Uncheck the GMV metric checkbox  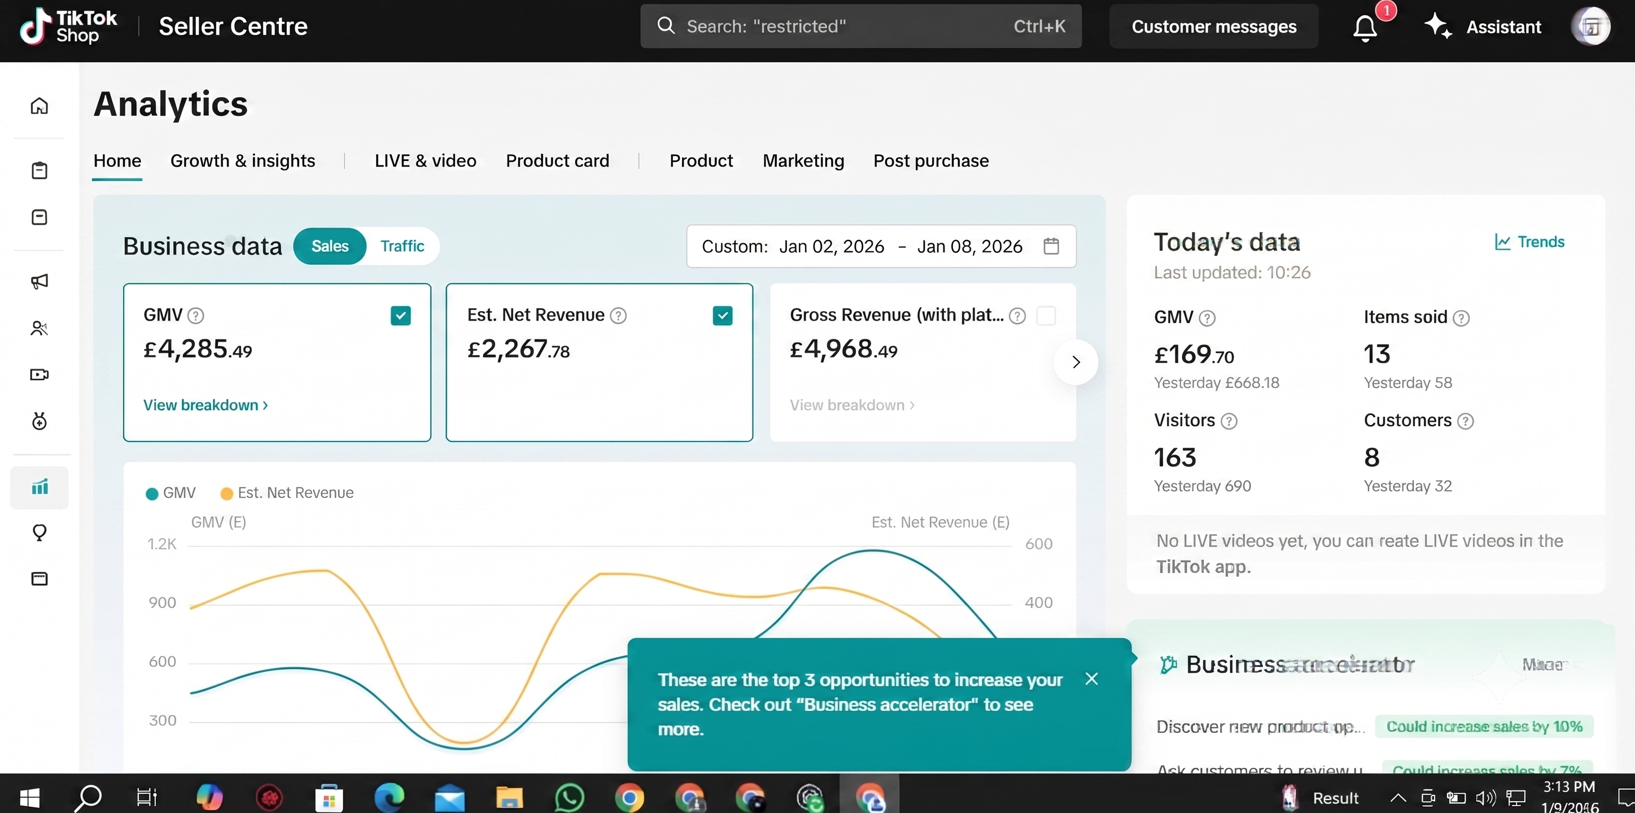pos(400,316)
